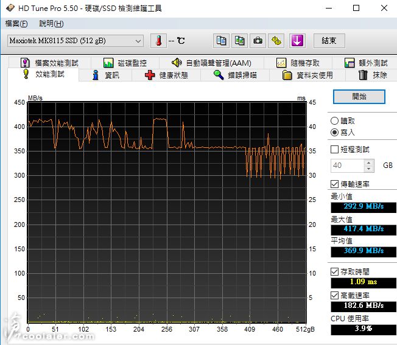Screen dimensions: 397x345
Task: Click the 效能測試 light bulb icon
Action: pyautogui.click(x=26, y=74)
